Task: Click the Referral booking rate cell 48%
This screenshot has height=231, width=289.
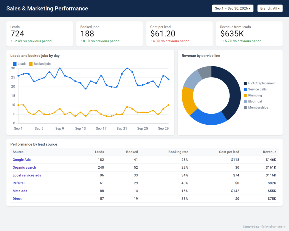Action: [185, 183]
